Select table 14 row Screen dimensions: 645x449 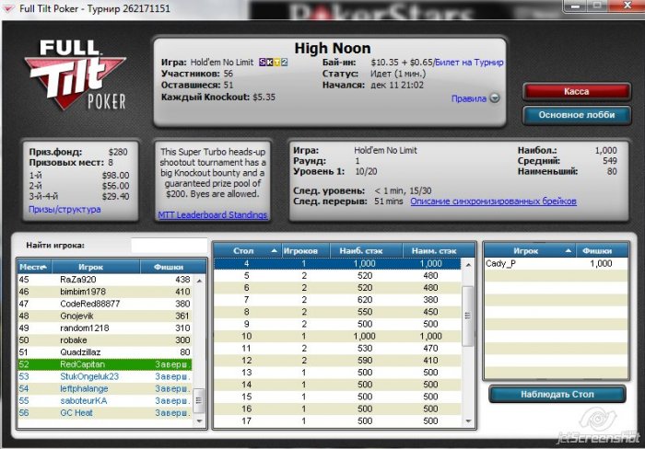coord(337,385)
